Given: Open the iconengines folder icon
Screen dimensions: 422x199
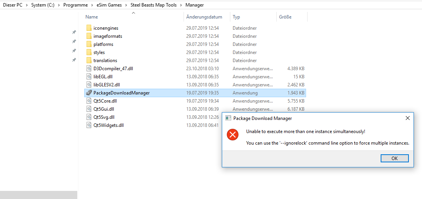Looking at the screenshot, I should pyautogui.click(x=89, y=28).
